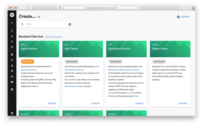This screenshot has height=126, width=203.
Task: Star the Create page as favorite
Action: point(39,17)
